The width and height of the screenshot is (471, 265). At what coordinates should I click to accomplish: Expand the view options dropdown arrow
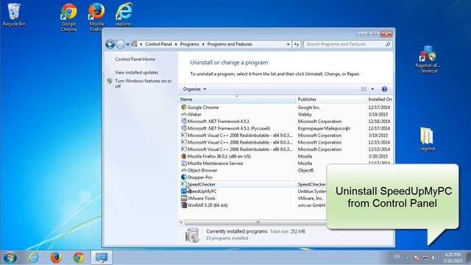point(372,89)
